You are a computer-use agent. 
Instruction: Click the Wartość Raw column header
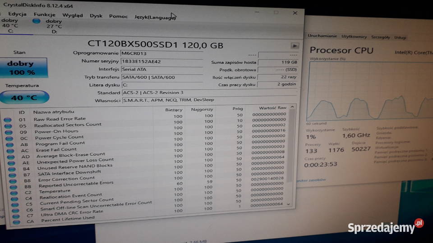272,108
